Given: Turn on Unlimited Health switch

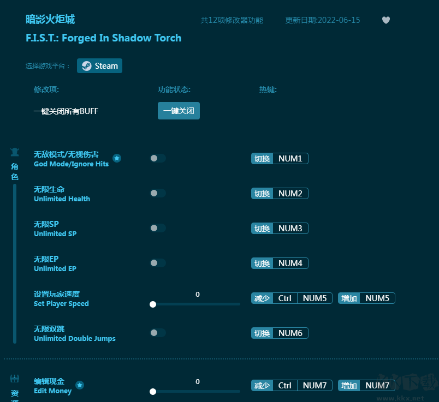Looking at the screenshot, I should (x=157, y=193).
